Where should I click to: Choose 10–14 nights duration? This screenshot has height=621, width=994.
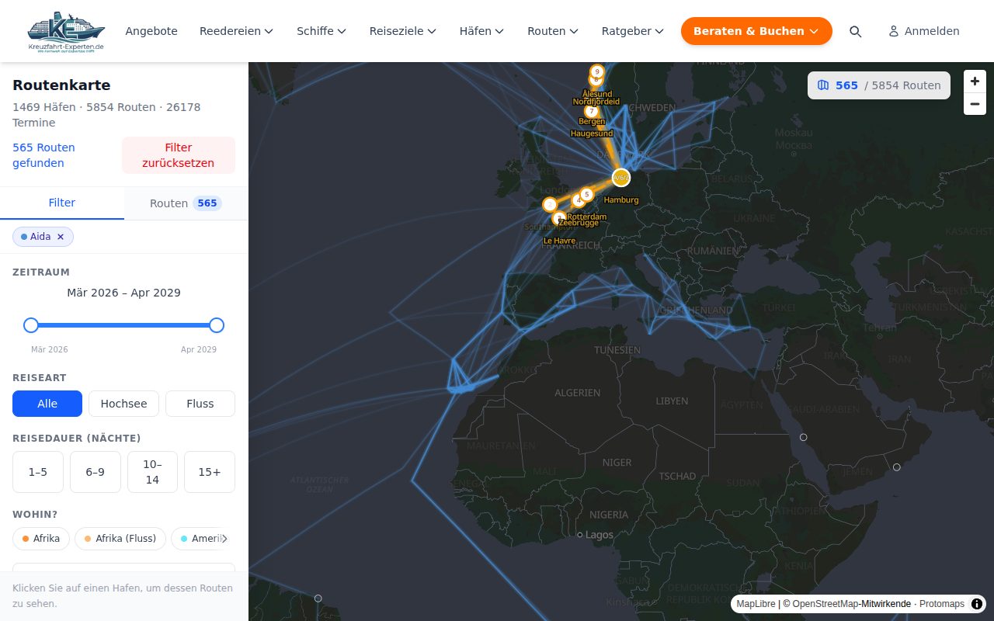(x=152, y=472)
